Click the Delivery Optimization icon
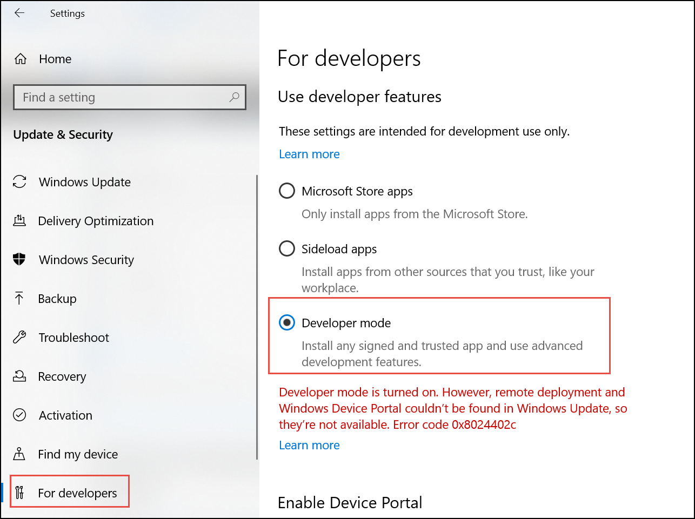This screenshot has height=519, width=695. point(19,221)
